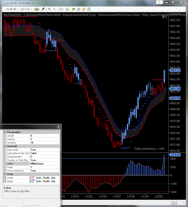Screen dimensions: 188x207
Task: Open the data box toolbar icon
Action: pyautogui.click(x=67, y=9)
